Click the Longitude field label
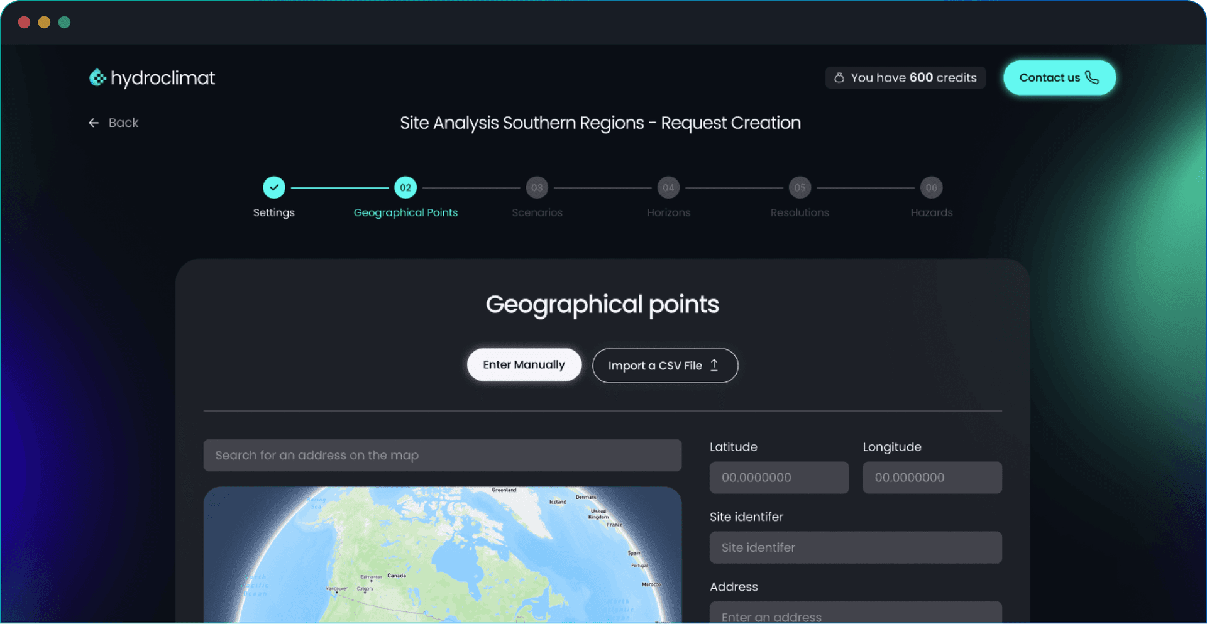This screenshot has height=624, width=1207. point(892,447)
